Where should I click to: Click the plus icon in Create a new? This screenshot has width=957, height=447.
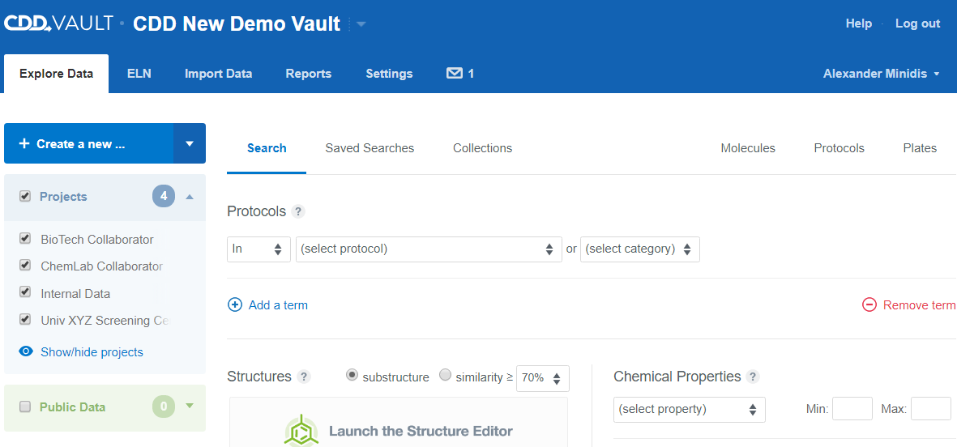23,144
